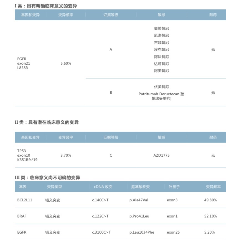Select '基因和变异' header in the II 类 table
The height and width of the screenshot is (240, 226).
31,137
